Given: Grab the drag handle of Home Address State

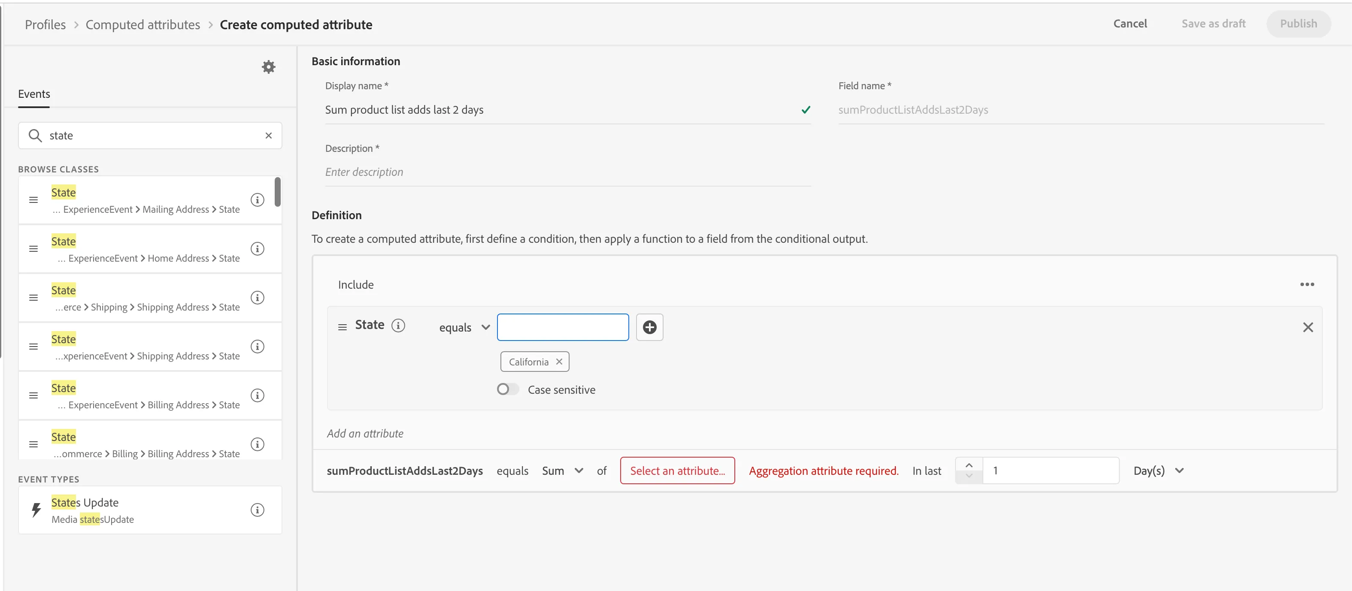Looking at the screenshot, I should [x=33, y=249].
